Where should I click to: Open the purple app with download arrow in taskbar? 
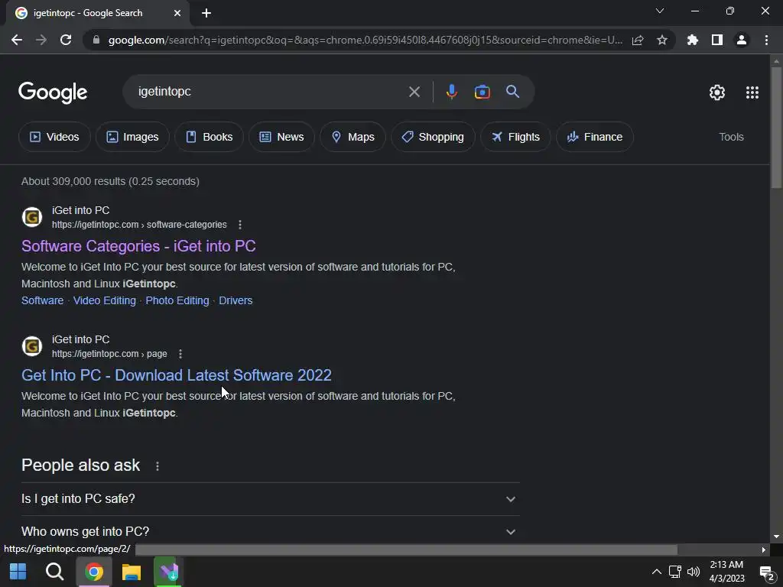(169, 572)
